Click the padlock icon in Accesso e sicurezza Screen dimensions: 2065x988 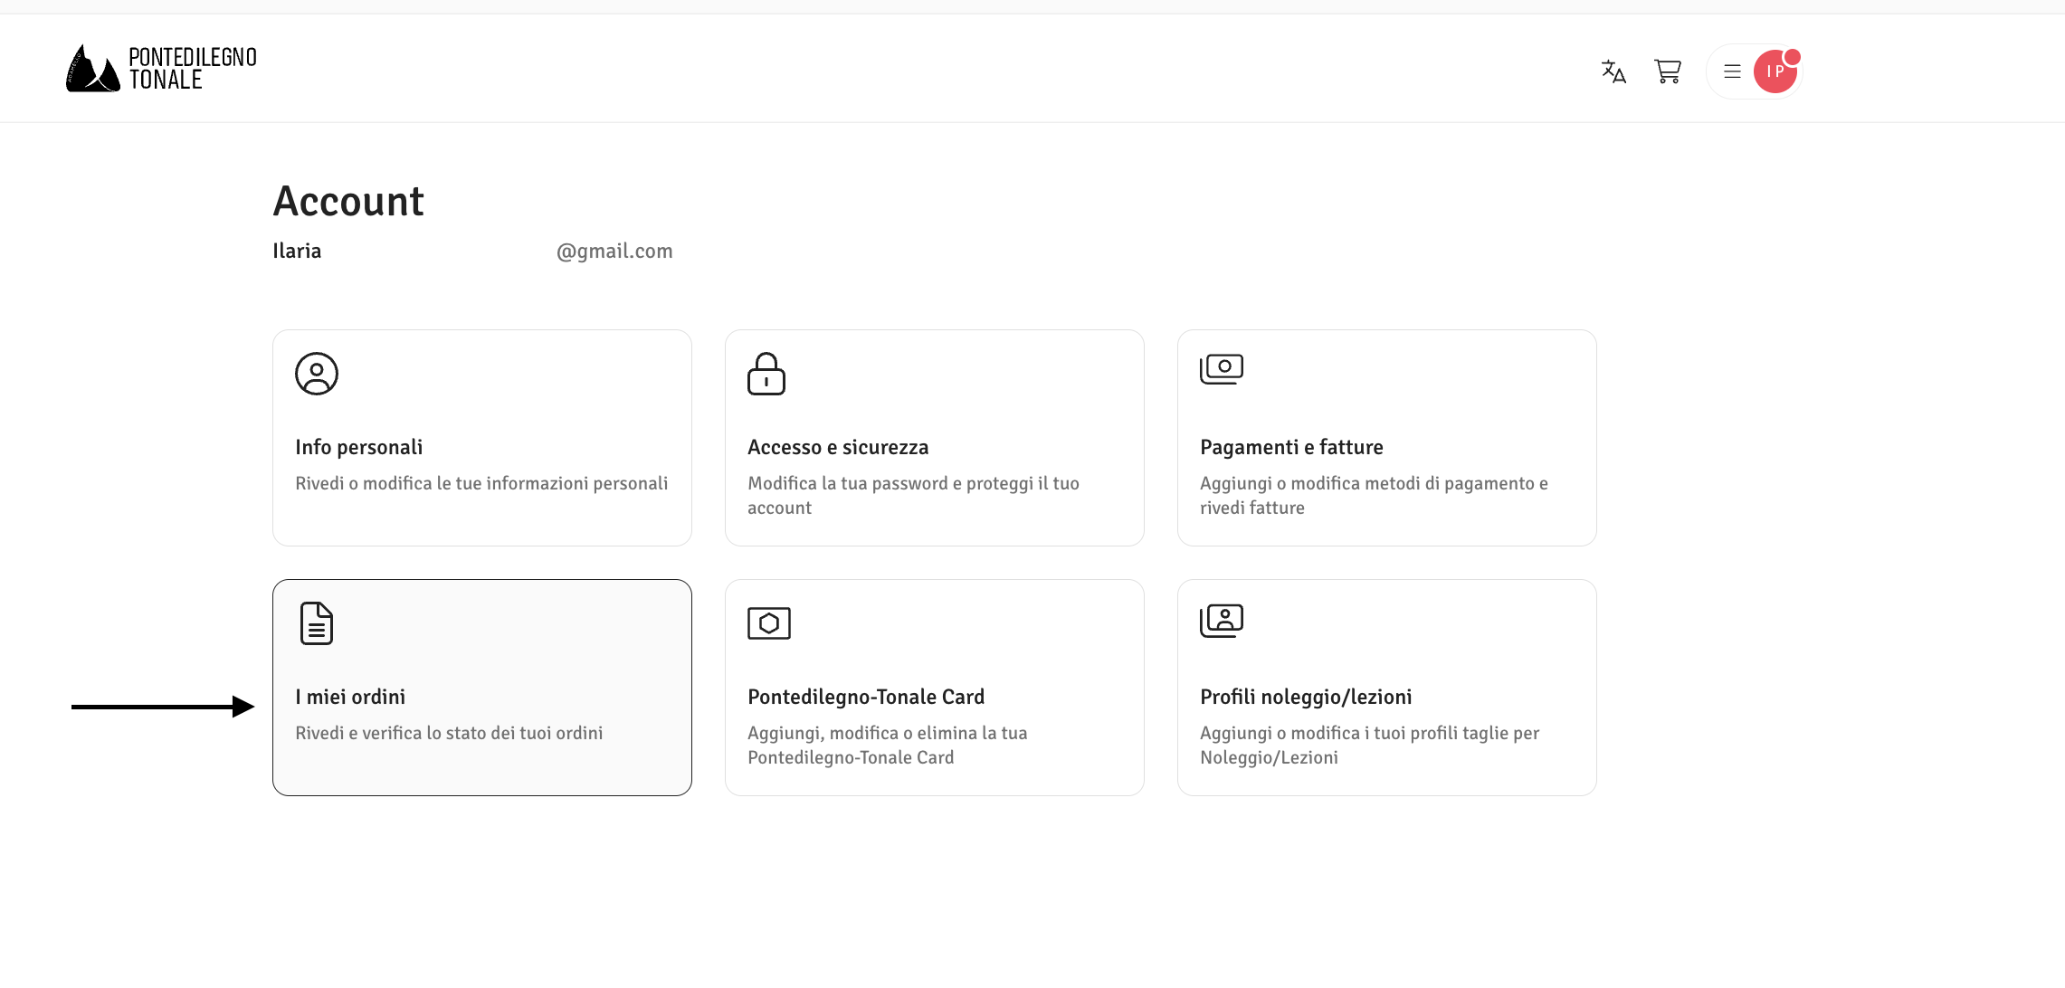[766, 374]
